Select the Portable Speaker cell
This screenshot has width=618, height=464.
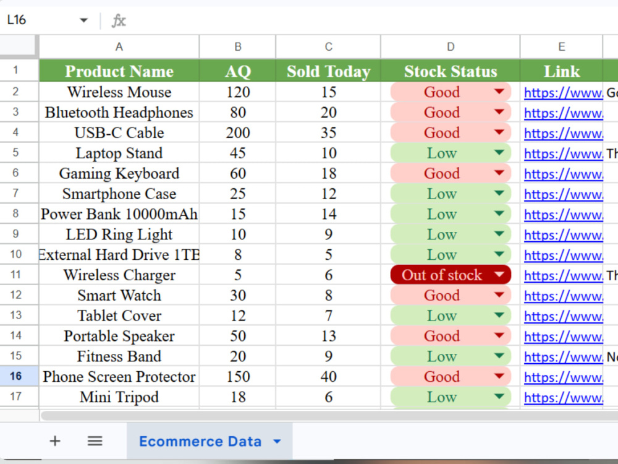coord(119,336)
